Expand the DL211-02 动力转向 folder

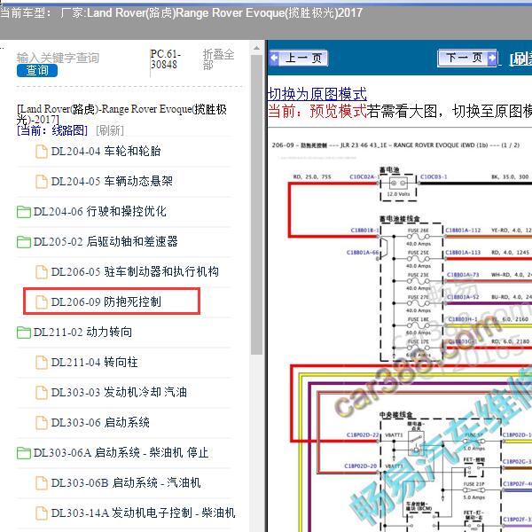24,332
